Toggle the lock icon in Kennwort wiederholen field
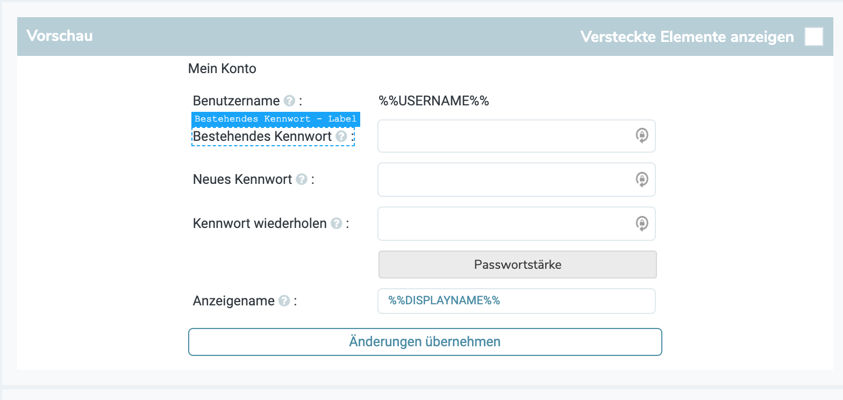The height and width of the screenshot is (400, 843). (x=643, y=223)
